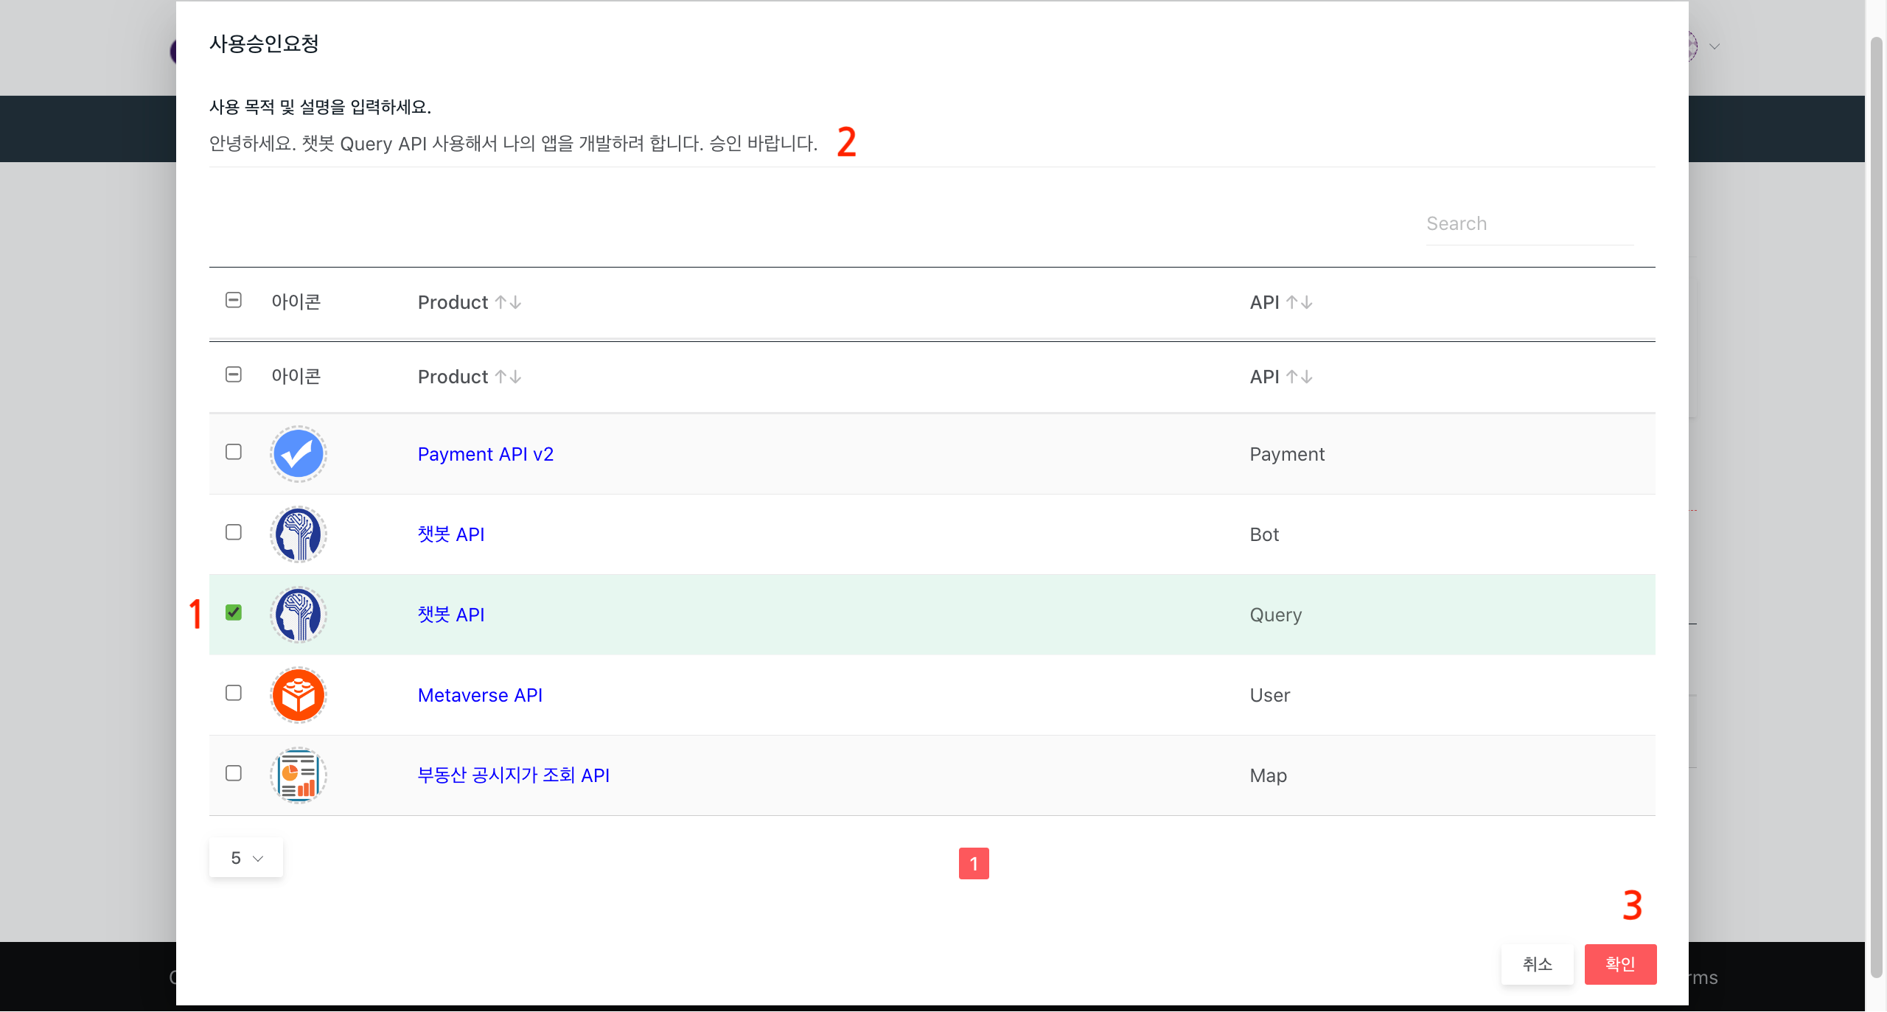Check the Payment API v2 checkbox
The height and width of the screenshot is (1012, 1887).
pyautogui.click(x=234, y=452)
